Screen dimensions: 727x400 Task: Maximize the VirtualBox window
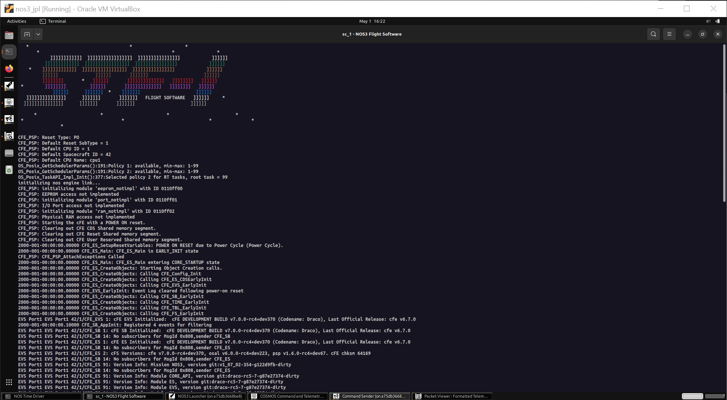[x=687, y=8]
